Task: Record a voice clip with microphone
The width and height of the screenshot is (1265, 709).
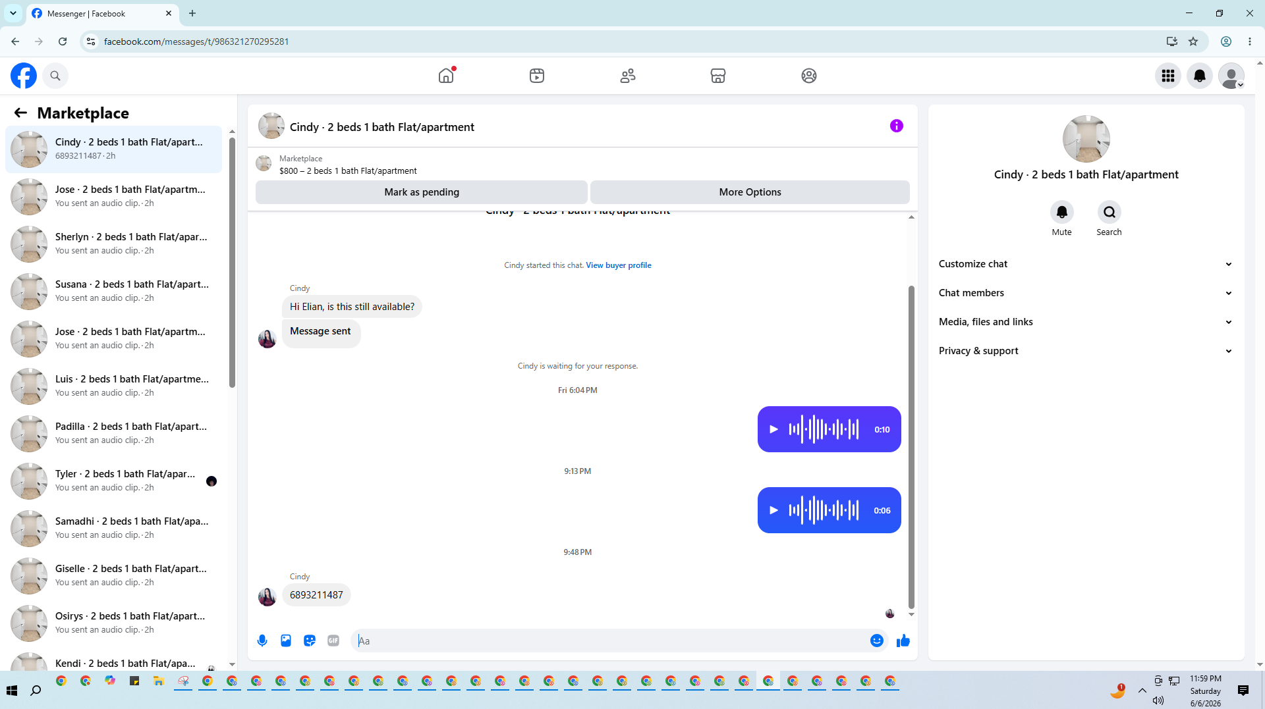Action: coord(262,641)
